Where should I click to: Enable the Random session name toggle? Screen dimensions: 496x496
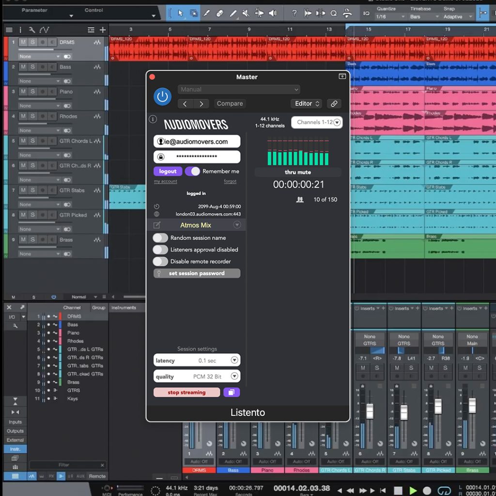point(160,238)
